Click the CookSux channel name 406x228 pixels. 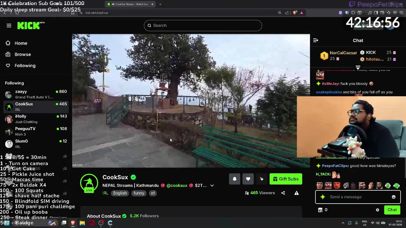(x=115, y=177)
